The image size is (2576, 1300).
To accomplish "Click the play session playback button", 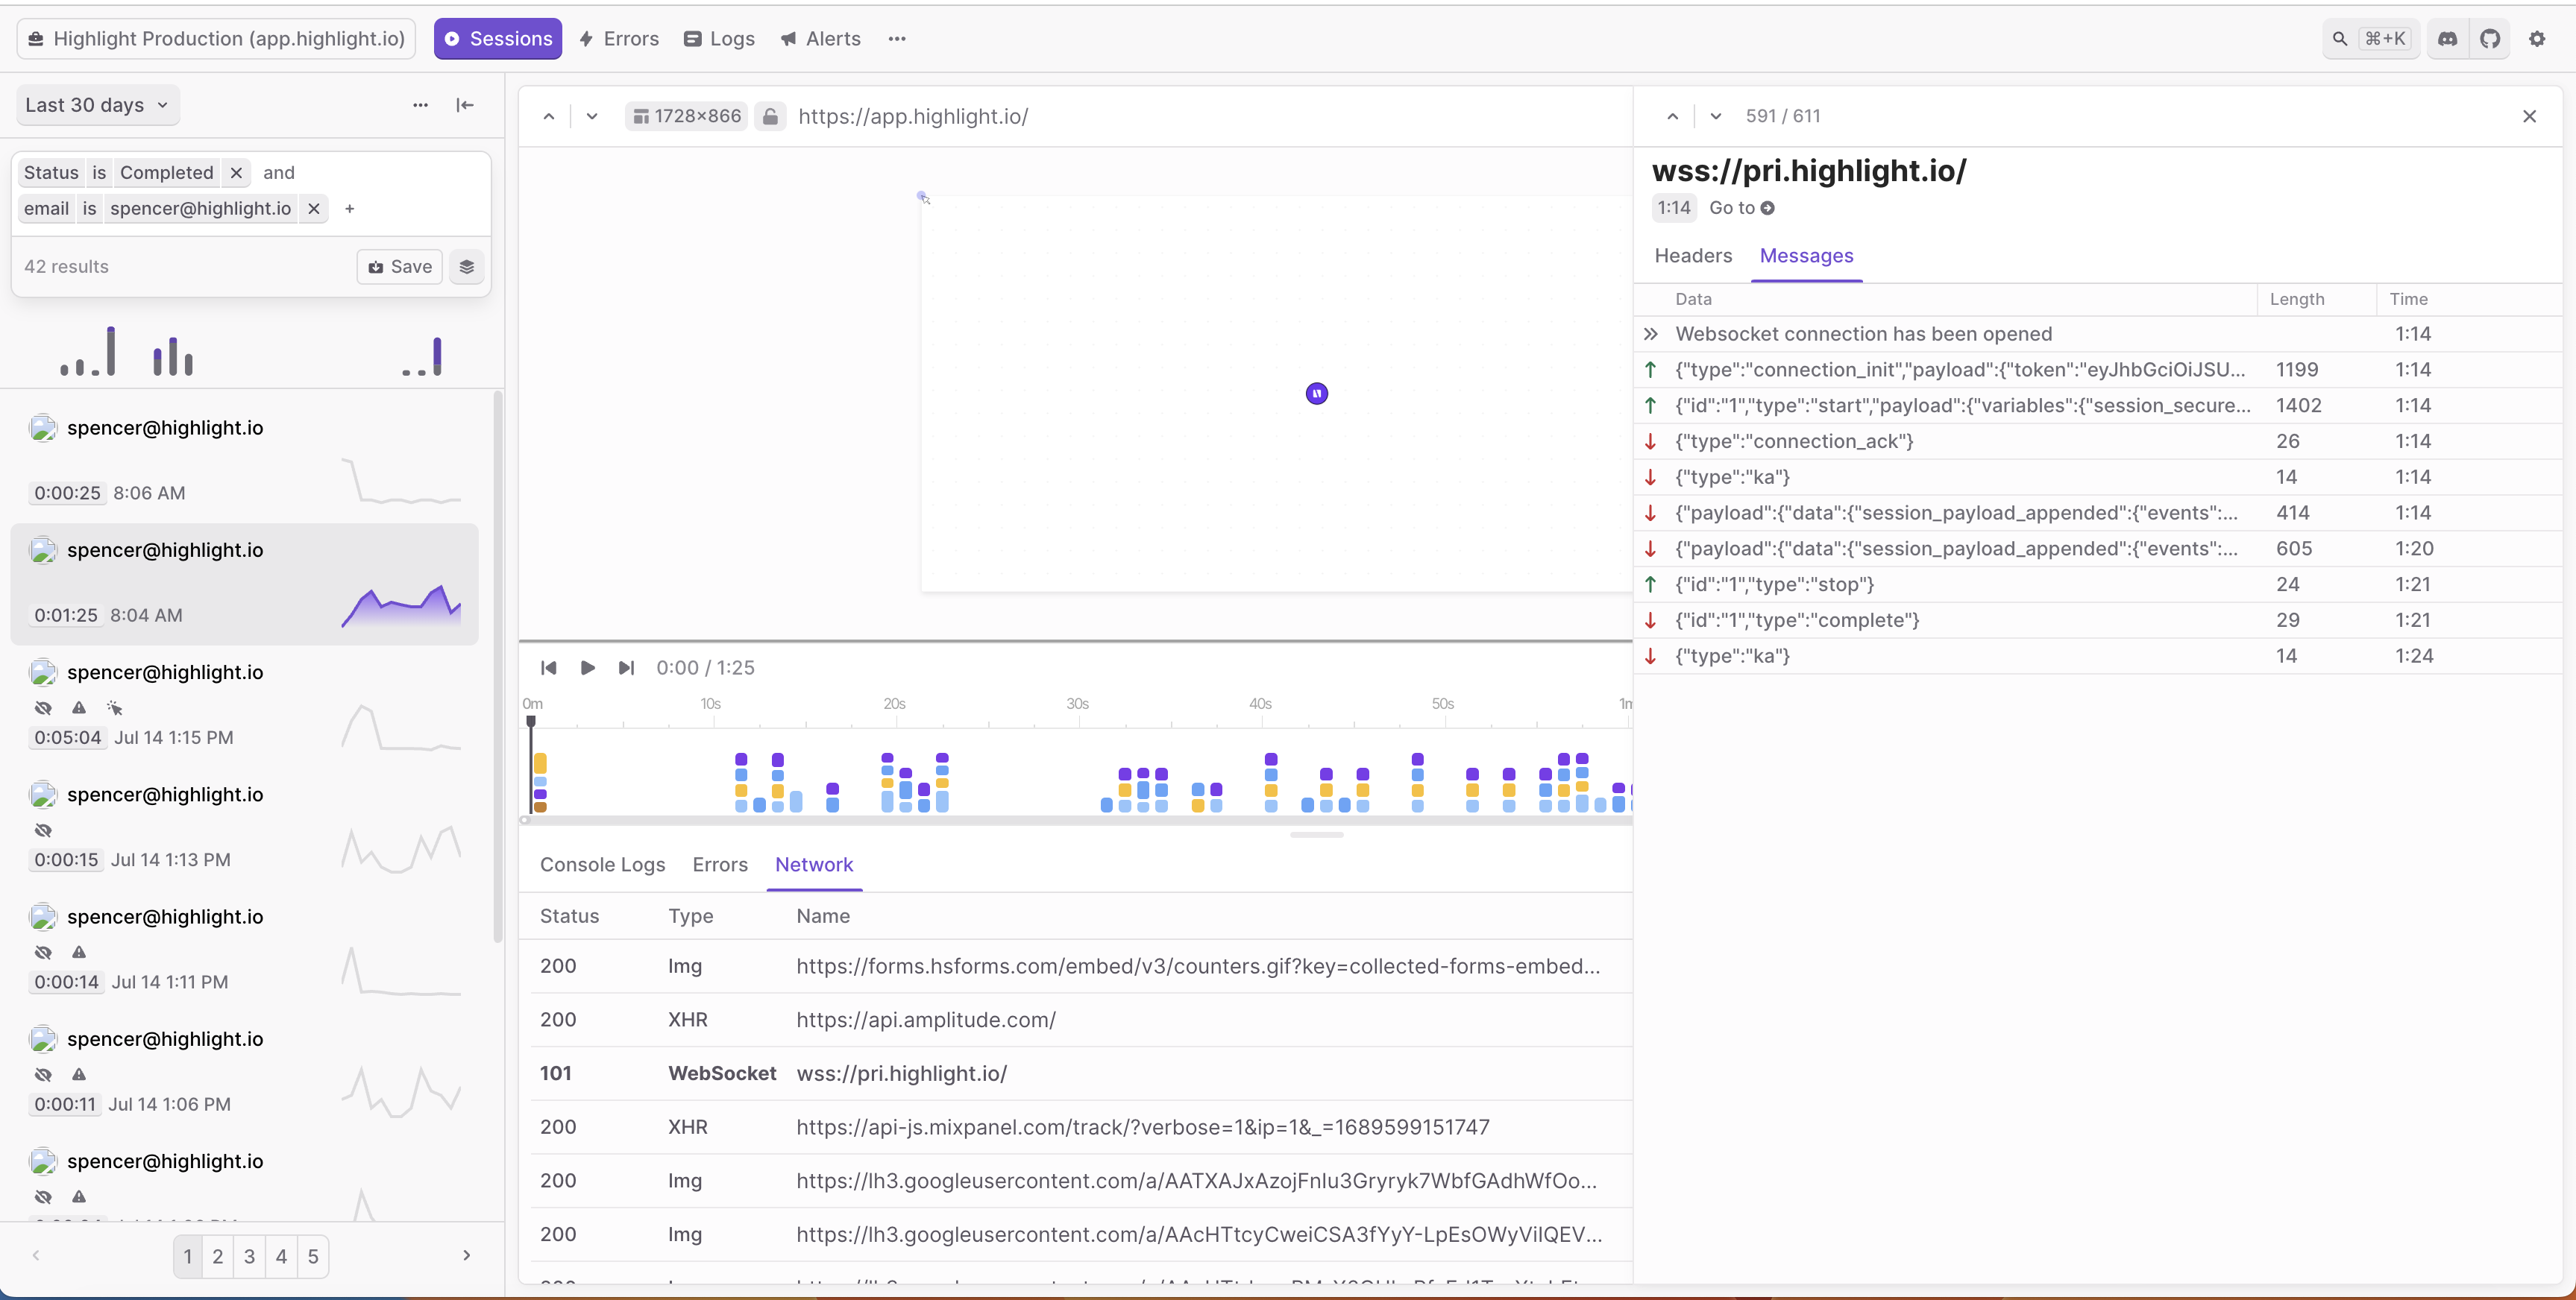I will tap(587, 666).
